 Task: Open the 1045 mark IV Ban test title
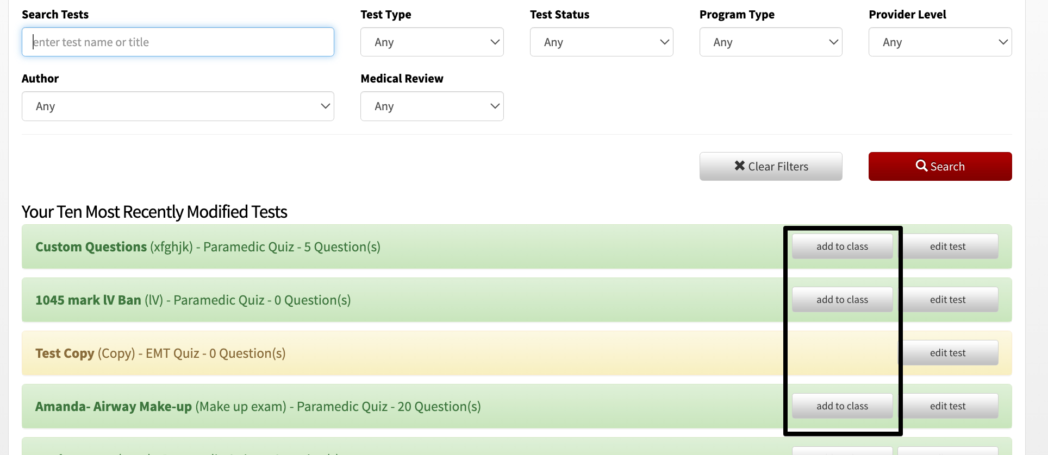point(88,300)
